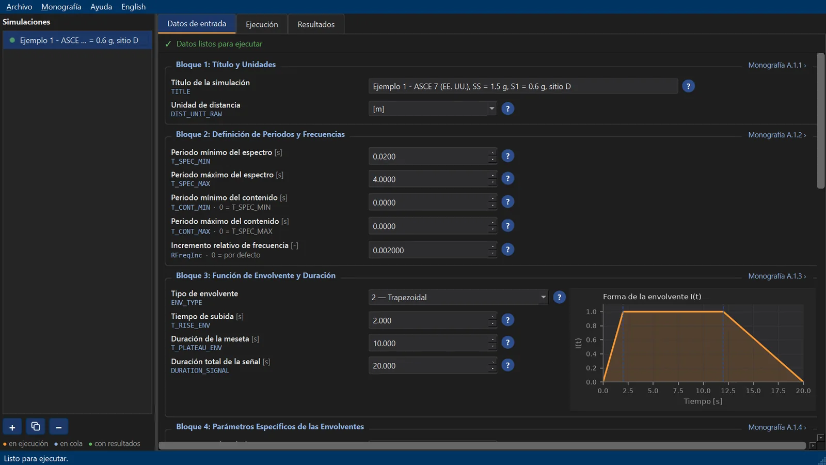Viewport: 826px width, 465px height.
Task: Expand the Tipo de envolvente Trapezoidal dropdown
Action: [x=458, y=297]
